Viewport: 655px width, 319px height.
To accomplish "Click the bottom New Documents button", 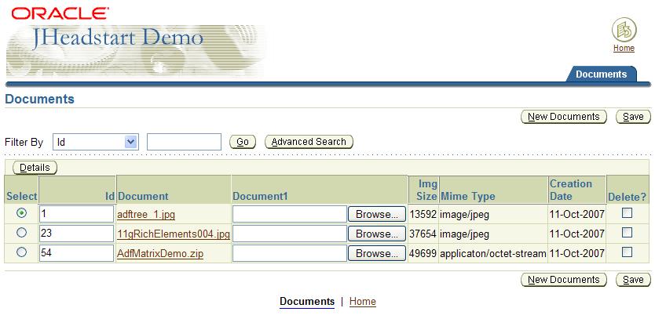I will click(x=564, y=280).
